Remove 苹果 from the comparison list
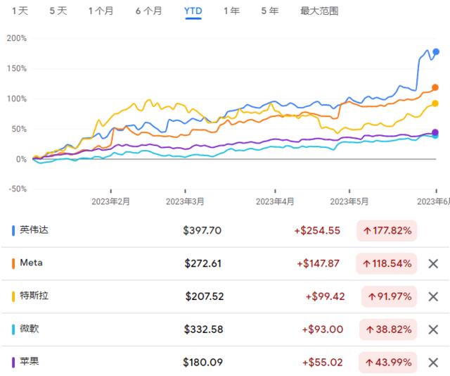 pos(433,363)
